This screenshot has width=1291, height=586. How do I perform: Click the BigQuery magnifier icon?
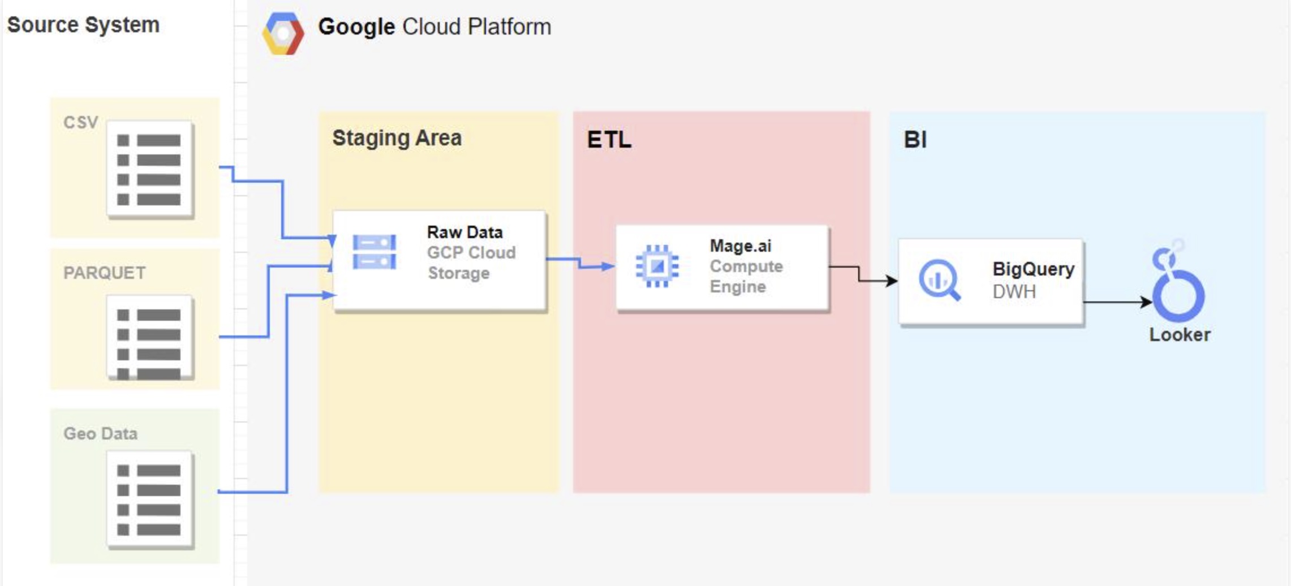940,280
